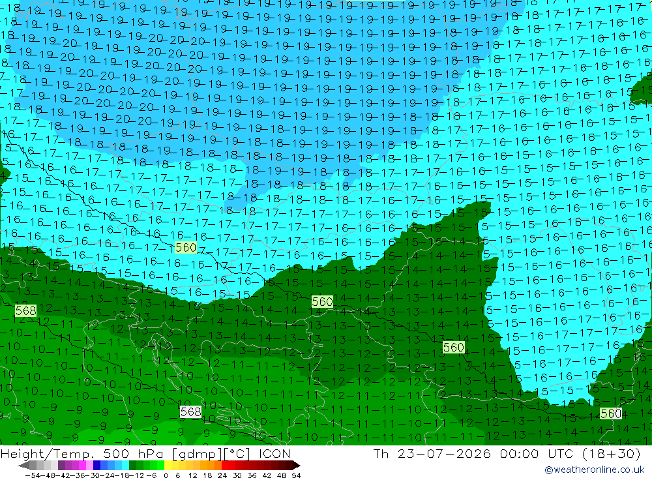Click the '54' legend maximum value
652x478 pixels.
(x=296, y=475)
